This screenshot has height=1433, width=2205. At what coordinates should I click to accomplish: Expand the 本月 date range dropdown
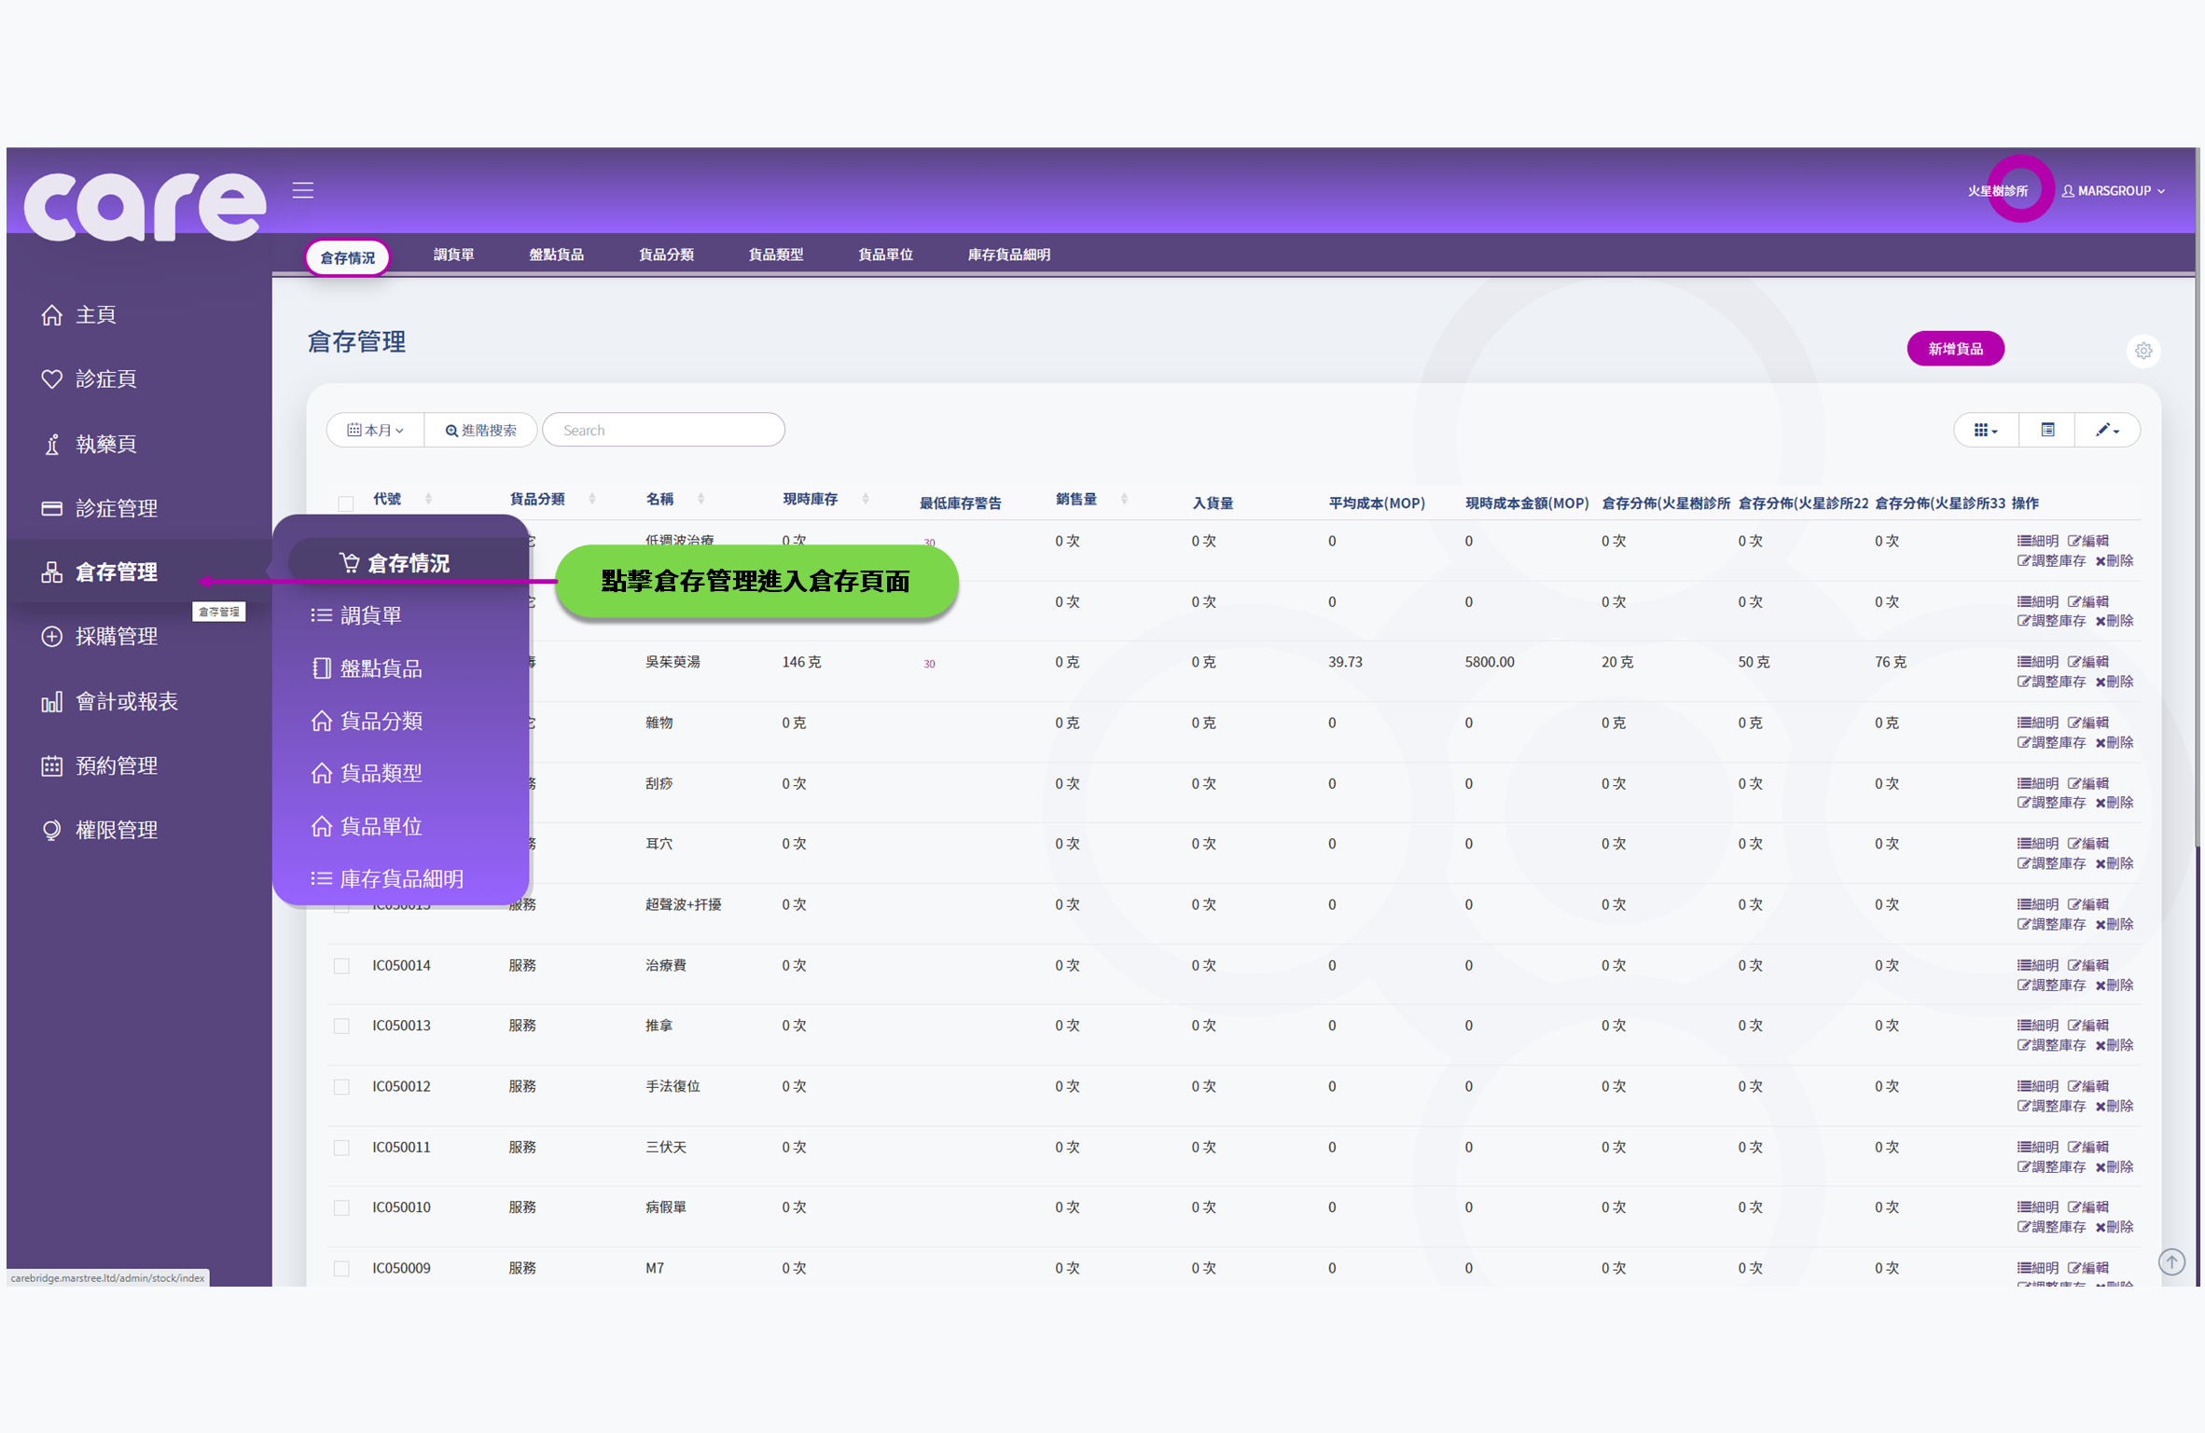(x=375, y=430)
